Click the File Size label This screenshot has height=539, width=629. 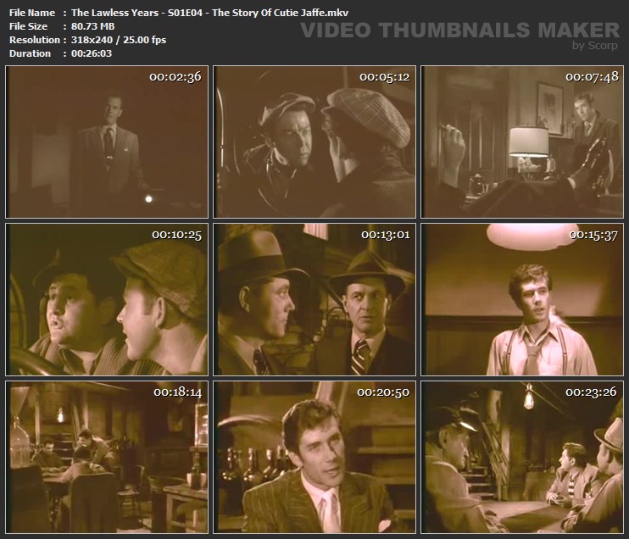point(28,26)
